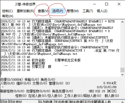
Task: Click the 处理怪物(0/0/0) status text
Action: [38, 91]
